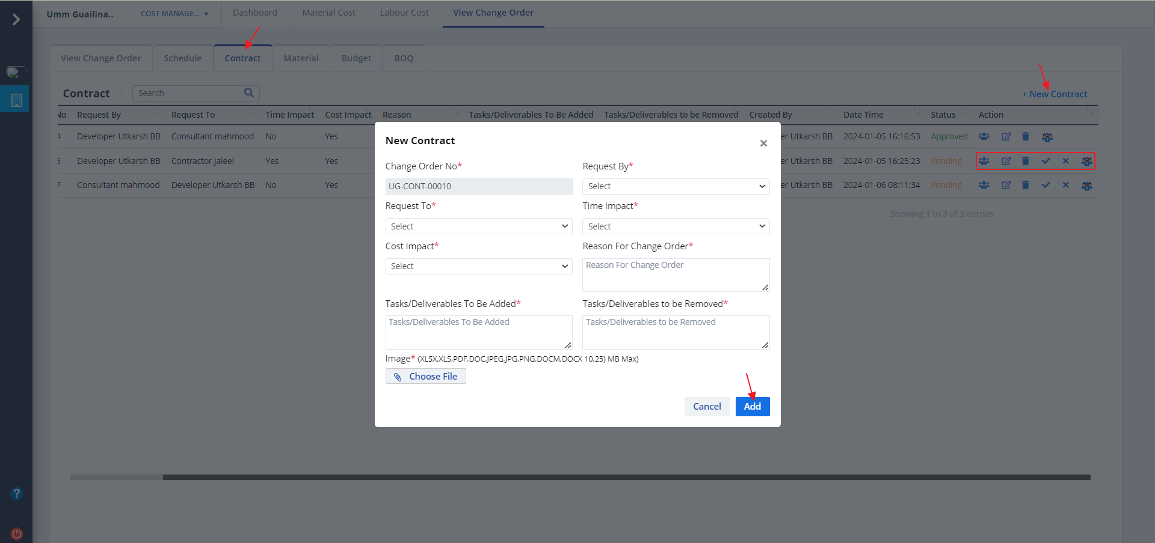Expand the Time Impact dropdown
The height and width of the screenshot is (543, 1155).
[x=676, y=226]
